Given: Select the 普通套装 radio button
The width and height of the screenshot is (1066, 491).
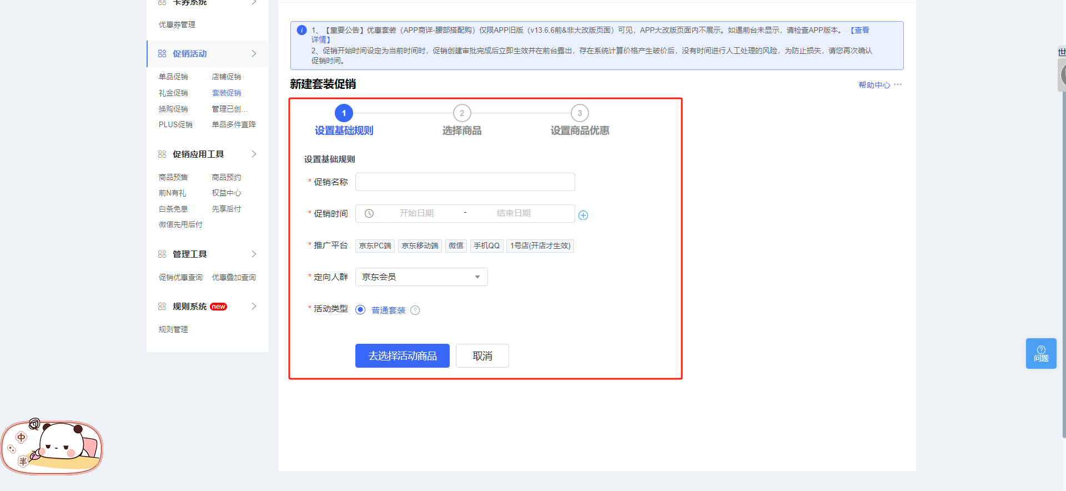Looking at the screenshot, I should click(360, 310).
